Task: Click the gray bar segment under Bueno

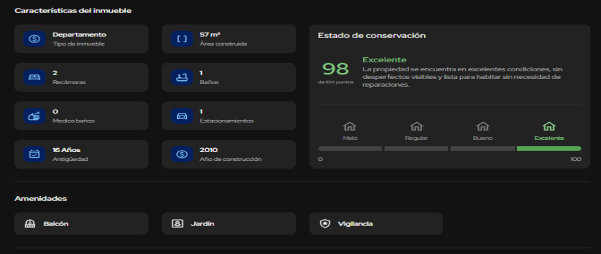Action: click(483, 148)
